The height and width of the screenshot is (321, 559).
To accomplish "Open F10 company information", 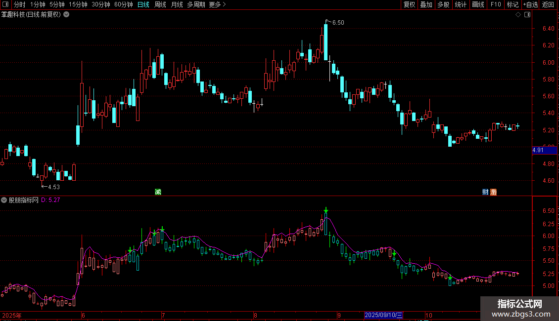I will pyautogui.click(x=496, y=4).
